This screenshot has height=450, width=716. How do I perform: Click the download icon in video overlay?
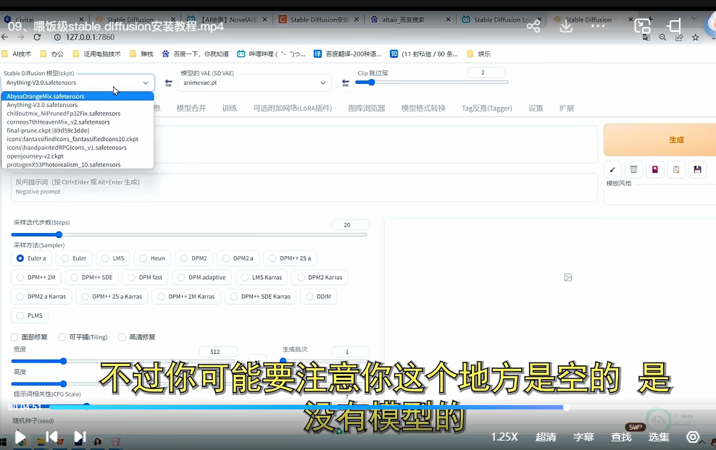[x=566, y=26]
